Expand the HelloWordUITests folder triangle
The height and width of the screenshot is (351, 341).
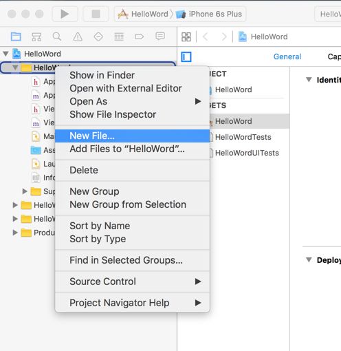coord(15,219)
